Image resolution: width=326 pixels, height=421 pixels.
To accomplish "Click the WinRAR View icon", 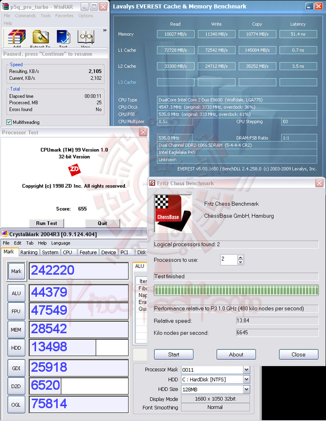I will 86,38.
